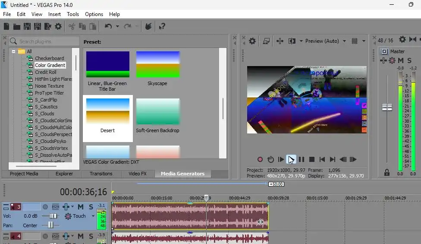
Task: Switch to the Project Media tab
Action: tap(24, 174)
